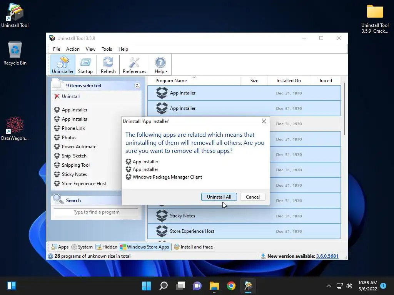The image size is (394, 295).
Task: Switch to the Apps tab
Action: click(x=60, y=247)
